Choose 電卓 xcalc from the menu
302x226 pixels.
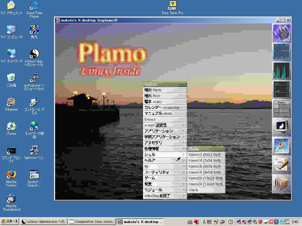tap(165, 102)
